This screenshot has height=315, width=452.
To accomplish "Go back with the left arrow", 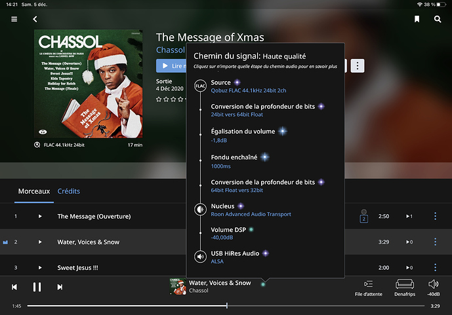I will pos(35,19).
